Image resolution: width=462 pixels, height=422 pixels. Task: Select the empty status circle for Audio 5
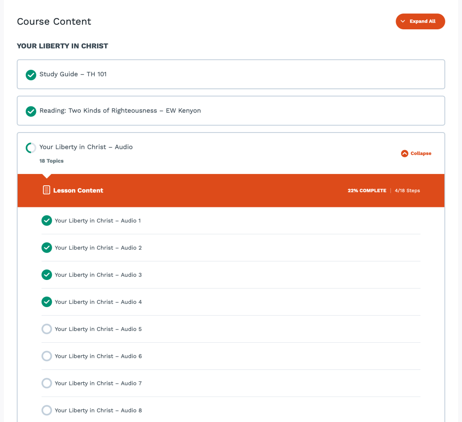(46, 329)
